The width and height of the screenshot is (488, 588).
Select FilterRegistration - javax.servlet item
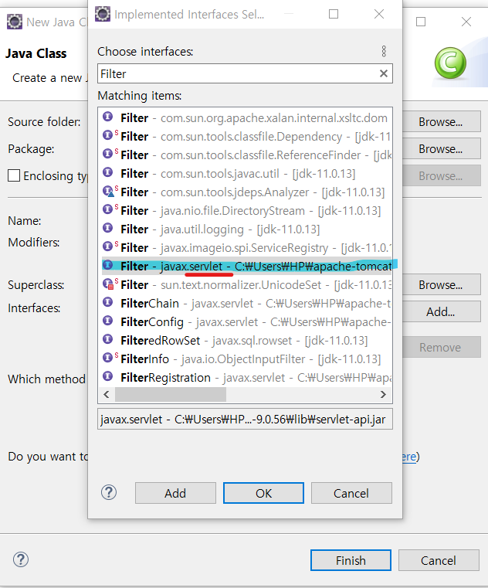click(245, 377)
